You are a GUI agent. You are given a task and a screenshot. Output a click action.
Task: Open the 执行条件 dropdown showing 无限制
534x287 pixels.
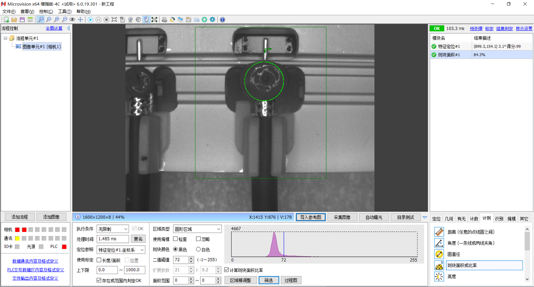113,229
